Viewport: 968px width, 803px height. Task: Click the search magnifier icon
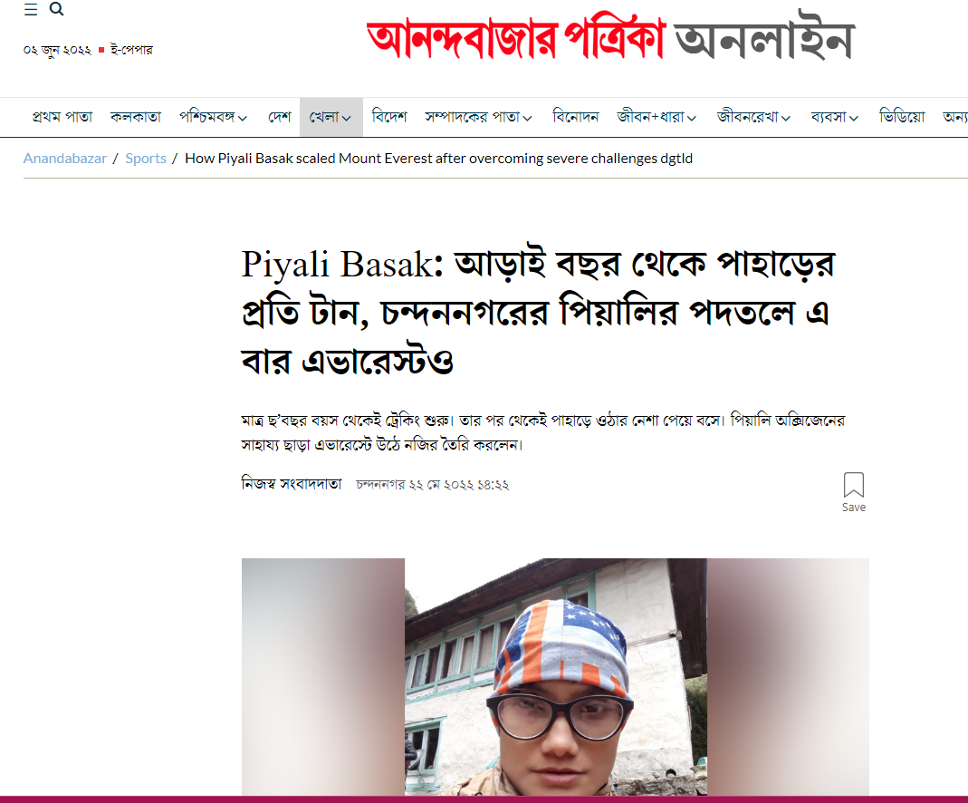click(56, 9)
